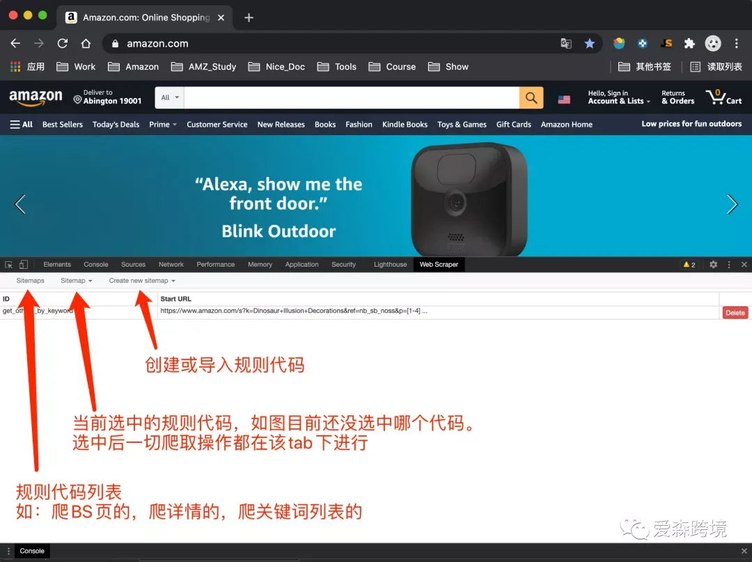Click the orange search magnifier button
The image size is (752, 562).
pos(531,97)
